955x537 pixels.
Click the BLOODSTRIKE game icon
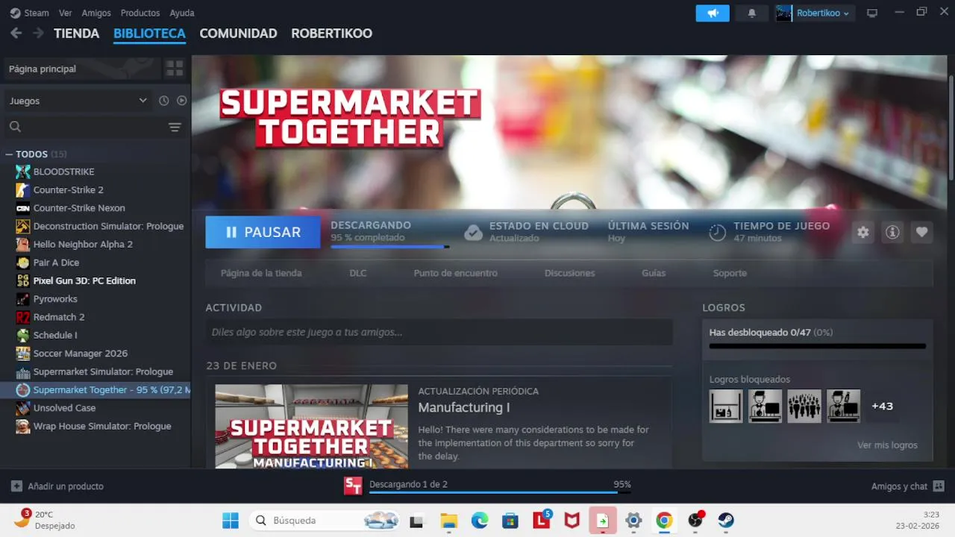point(23,172)
